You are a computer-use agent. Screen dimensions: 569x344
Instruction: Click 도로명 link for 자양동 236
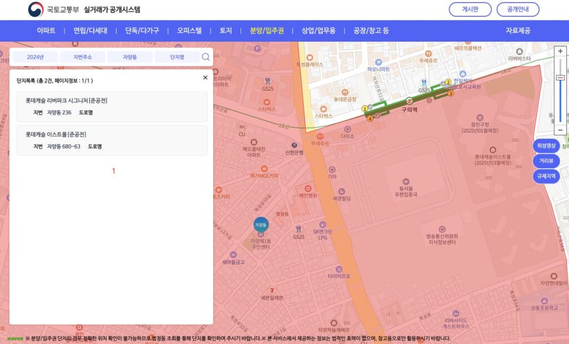86,113
